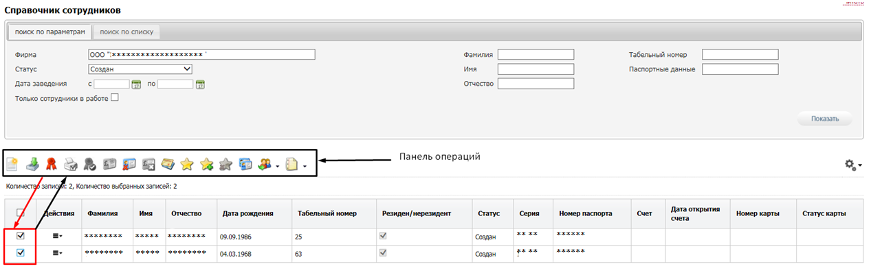The height and width of the screenshot is (273, 882).
Task: Switch to 'поиск по параметрам' tab
Action: point(49,32)
